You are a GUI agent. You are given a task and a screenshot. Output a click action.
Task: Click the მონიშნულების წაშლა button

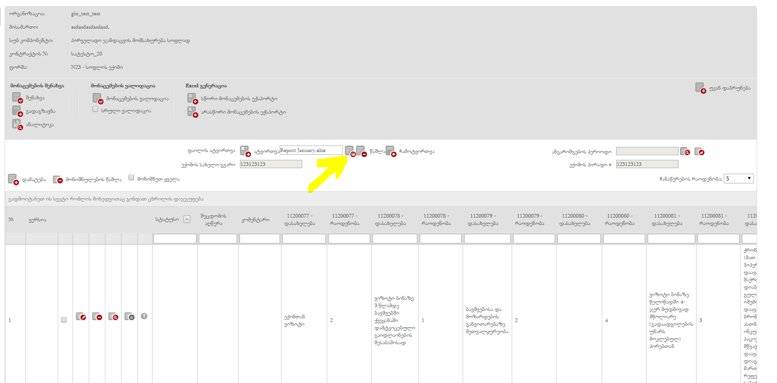point(87,179)
